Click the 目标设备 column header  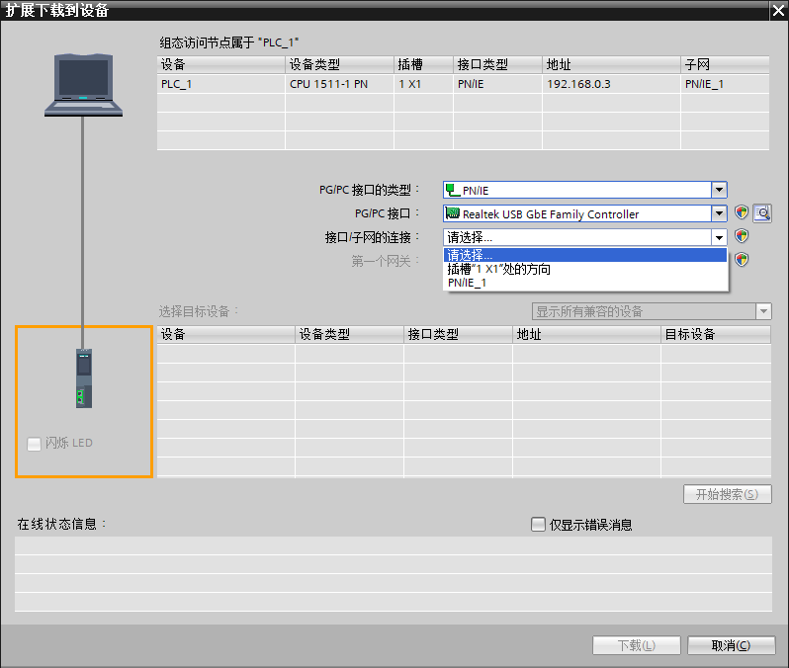point(716,335)
